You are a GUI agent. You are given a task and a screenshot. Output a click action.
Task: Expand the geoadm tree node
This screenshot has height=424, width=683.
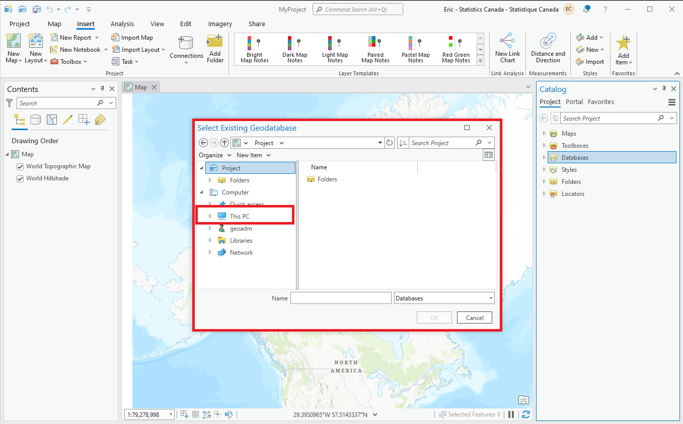210,229
